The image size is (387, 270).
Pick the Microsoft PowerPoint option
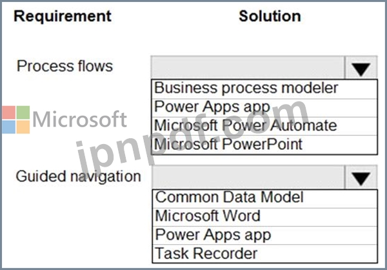264,145
